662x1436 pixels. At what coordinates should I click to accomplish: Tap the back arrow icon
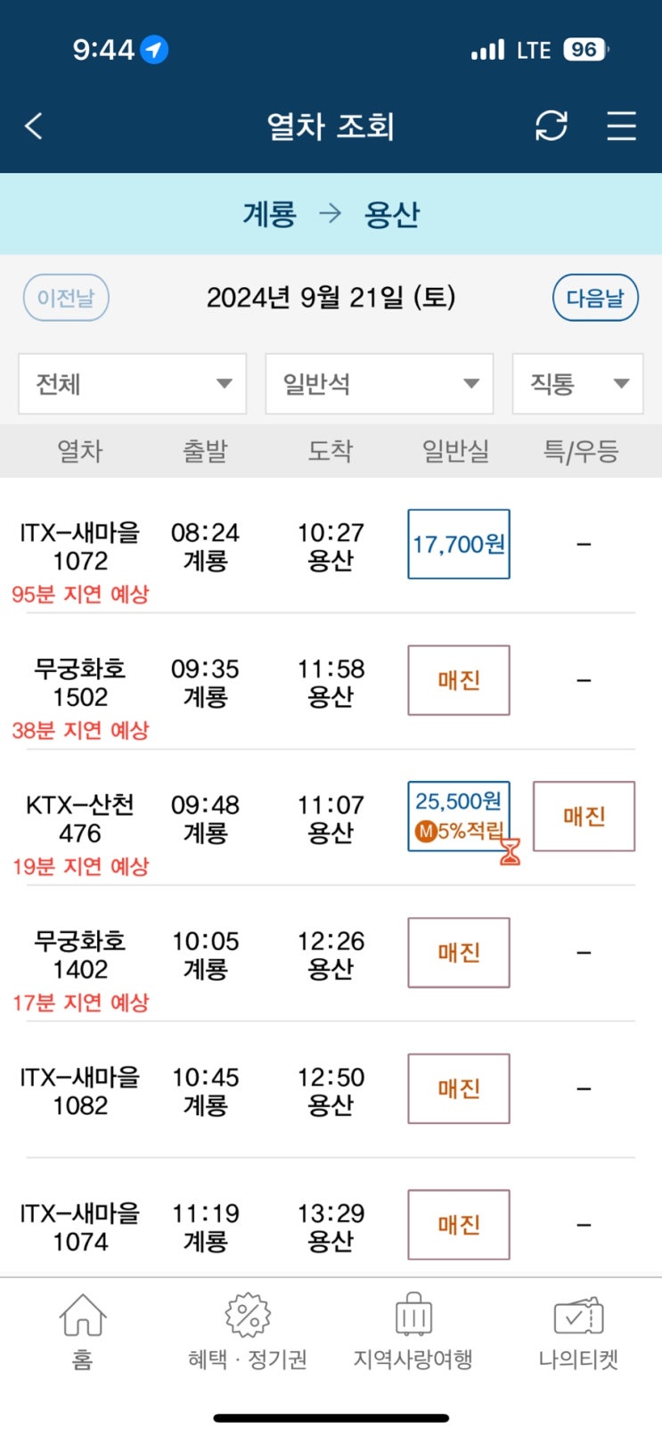pos(34,126)
